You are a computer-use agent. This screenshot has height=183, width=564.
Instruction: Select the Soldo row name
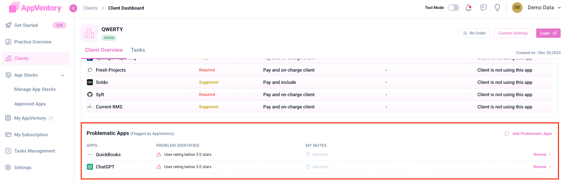102,82
